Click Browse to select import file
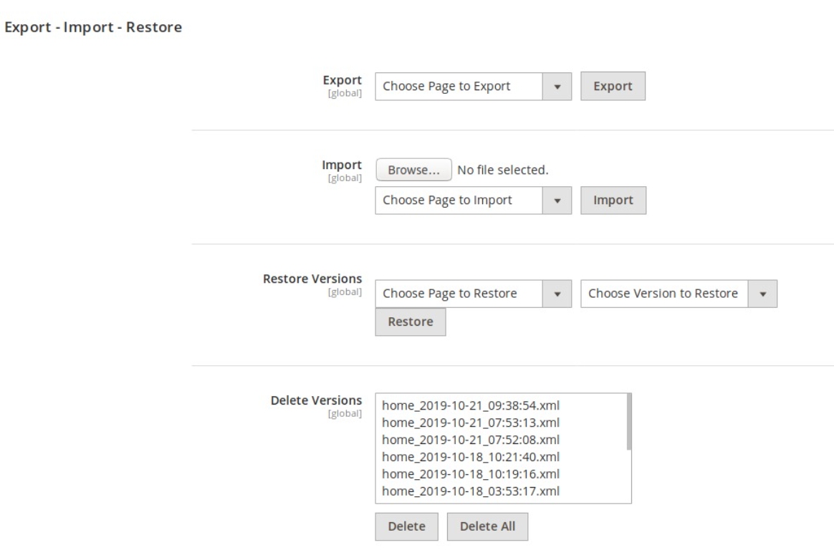Image resolution: width=834 pixels, height=550 pixels. pos(413,170)
